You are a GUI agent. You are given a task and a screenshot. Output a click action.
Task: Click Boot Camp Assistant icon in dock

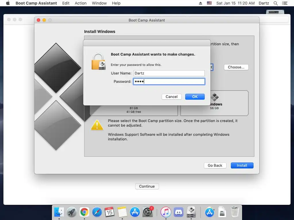[191, 212]
